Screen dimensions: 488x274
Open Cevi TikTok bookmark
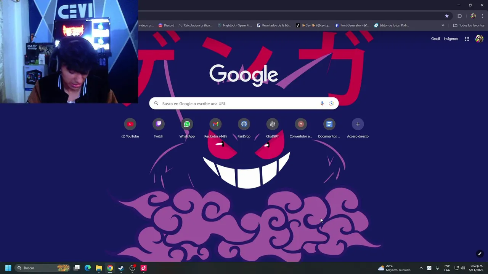point(313,25)
